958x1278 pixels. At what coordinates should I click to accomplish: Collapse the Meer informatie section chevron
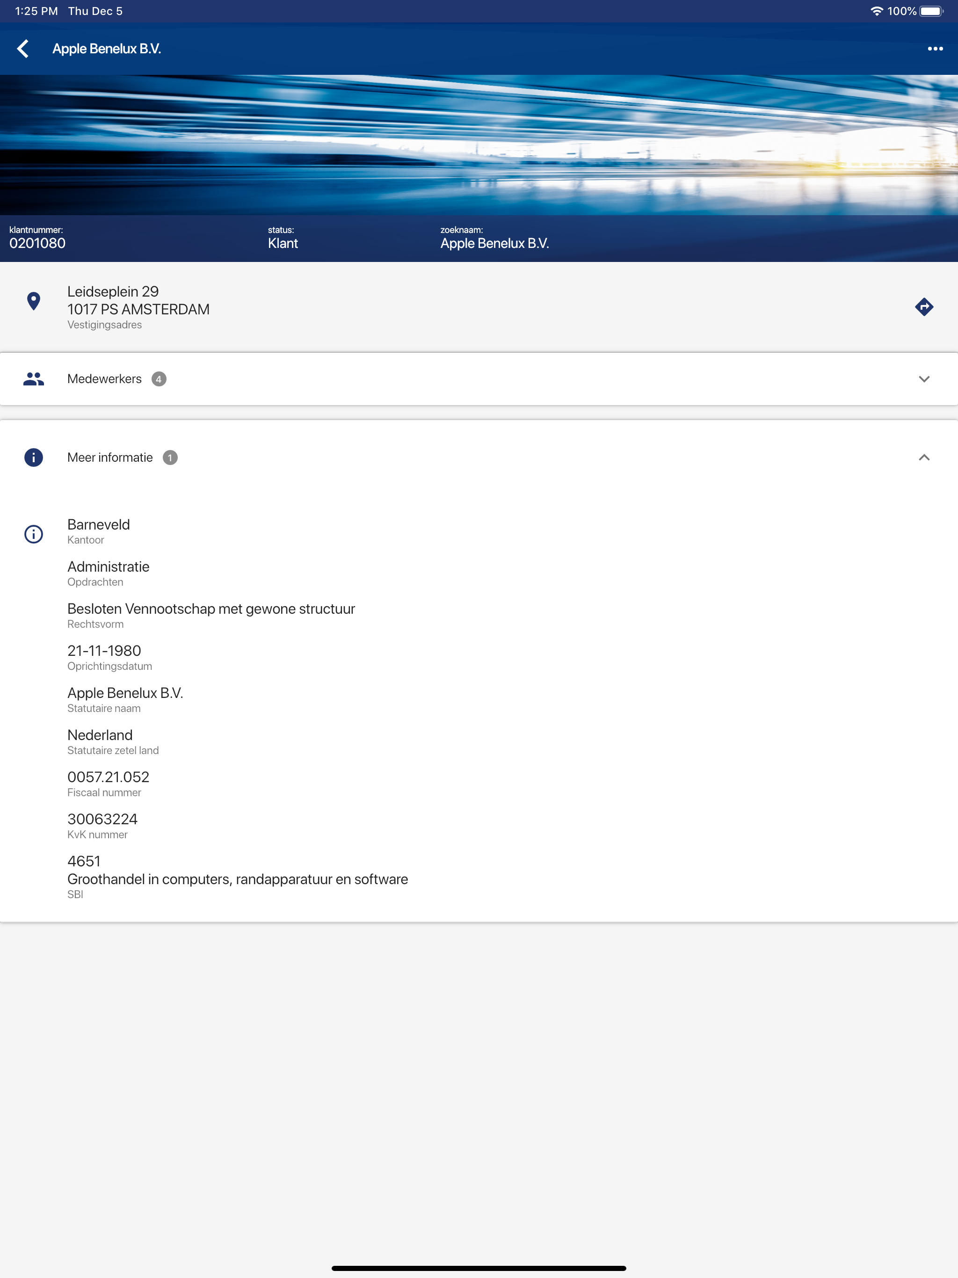click(924, 457)
